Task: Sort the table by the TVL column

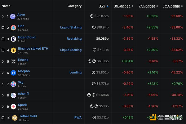Action: (103, 6)
